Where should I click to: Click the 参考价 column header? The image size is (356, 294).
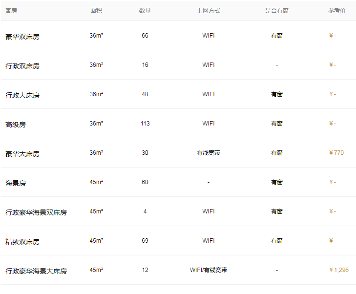click(x=337, y=11)
